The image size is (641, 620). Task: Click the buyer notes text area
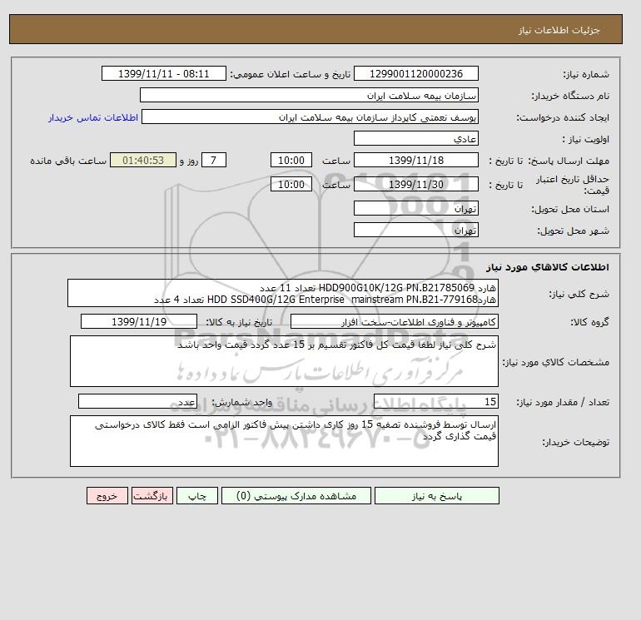[x=284, y=441]
